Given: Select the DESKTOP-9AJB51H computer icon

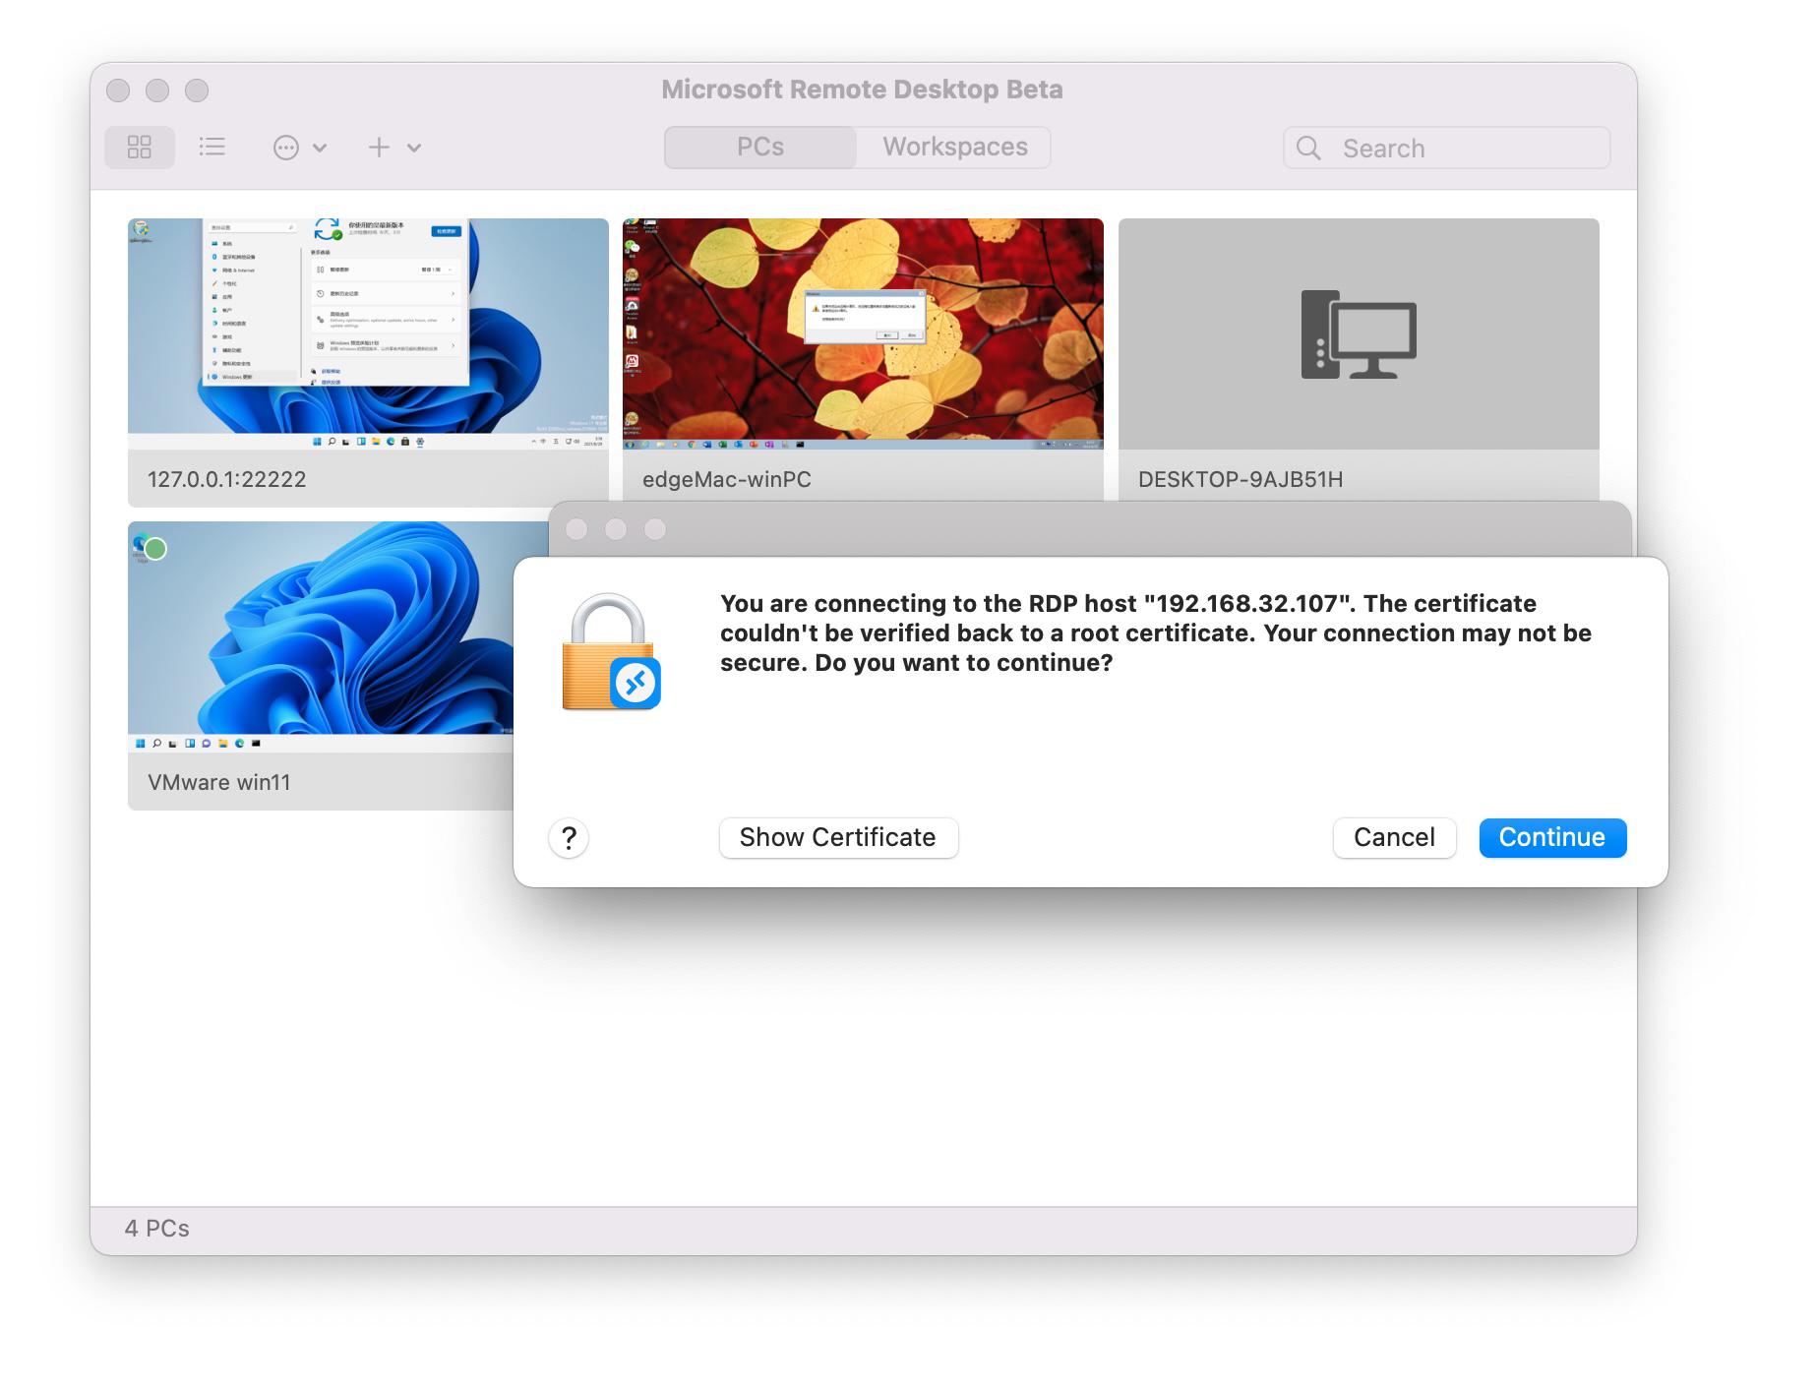Looking at the screenshot, I should pyautogui.click(x=1358, y=334).
